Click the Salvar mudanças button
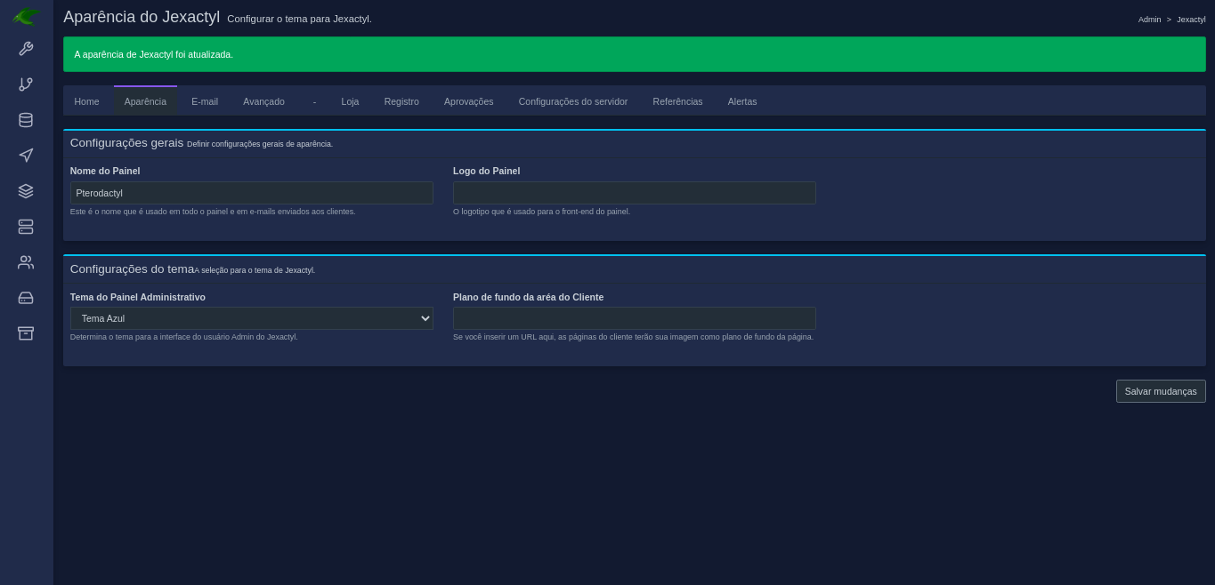The width and height of the screenshot is (1215, 585). [1161, 391]
